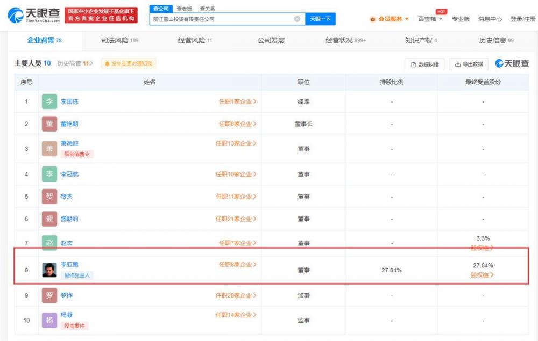The image size is (538, 341).
Task: Open the 消息中心 link
Action: [490, 19]
